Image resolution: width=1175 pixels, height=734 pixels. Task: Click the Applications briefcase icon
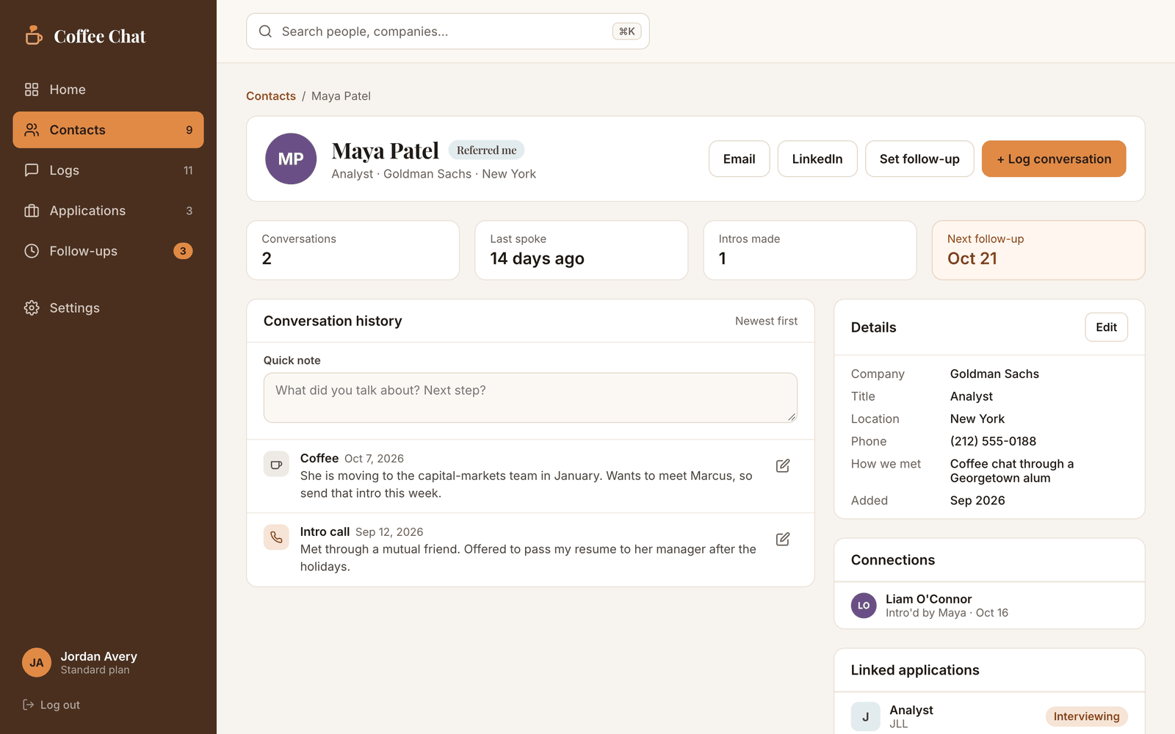click(x=32, y=211)
